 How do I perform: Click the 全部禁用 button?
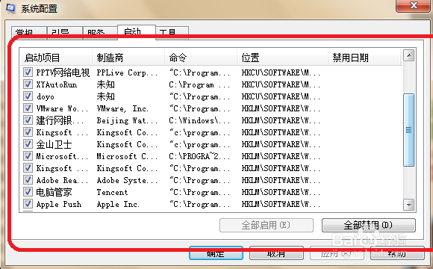point(368,225)
